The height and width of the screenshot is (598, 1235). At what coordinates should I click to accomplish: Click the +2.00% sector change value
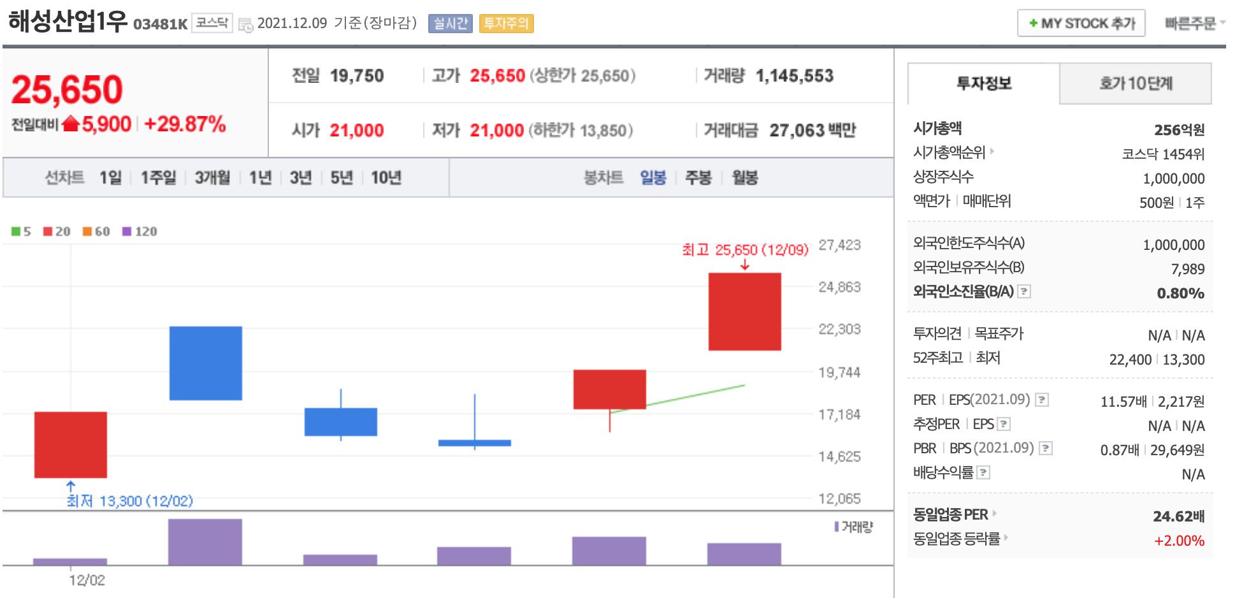click(1180, 541)
